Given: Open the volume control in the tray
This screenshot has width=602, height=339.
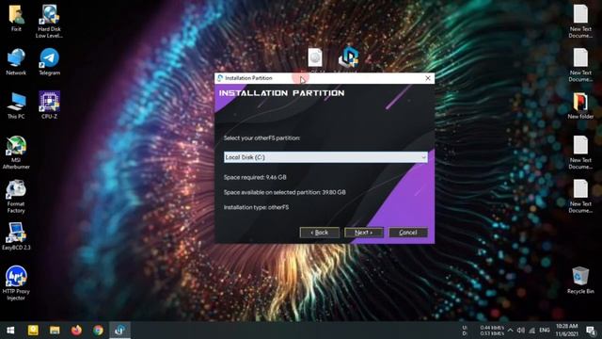Looking at the screenshot, I should [x=521, y=331].
